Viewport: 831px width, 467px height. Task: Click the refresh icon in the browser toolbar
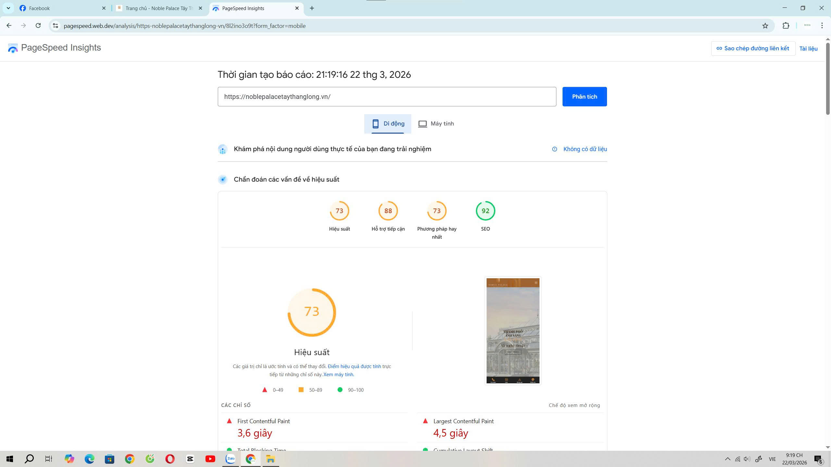(x=38, y=25)
